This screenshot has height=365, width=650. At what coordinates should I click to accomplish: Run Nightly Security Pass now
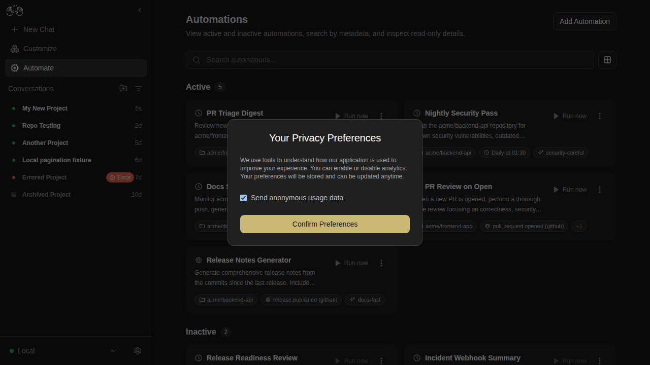570,116
